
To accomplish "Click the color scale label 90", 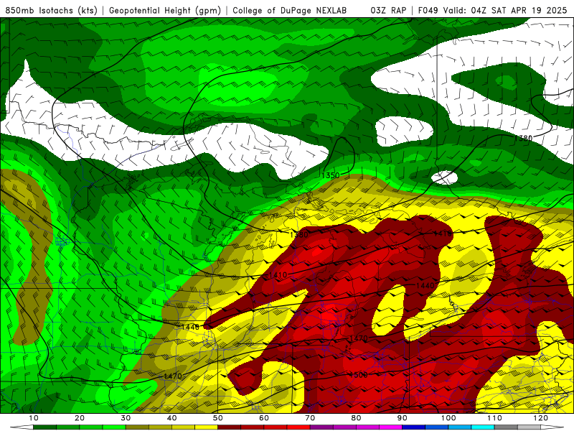I will click(x=403, y=418).
